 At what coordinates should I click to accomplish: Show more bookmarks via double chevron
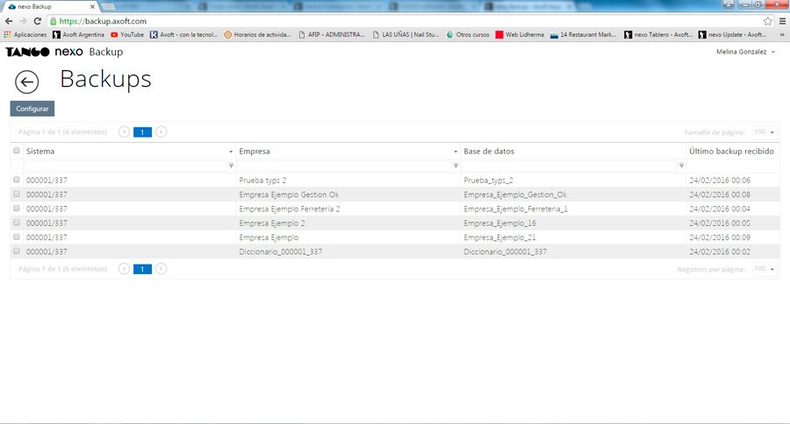(782, 35)
